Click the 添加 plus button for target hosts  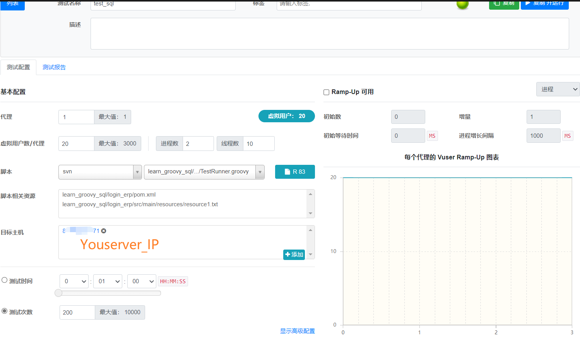(x=294, y=255)
